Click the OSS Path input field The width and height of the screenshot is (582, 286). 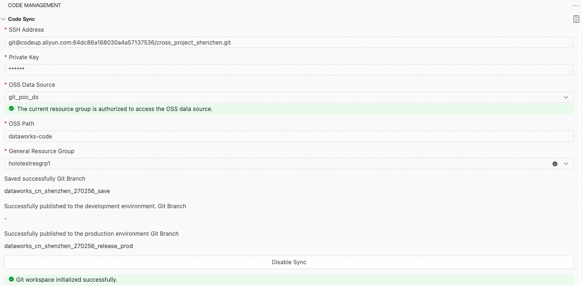289,136
